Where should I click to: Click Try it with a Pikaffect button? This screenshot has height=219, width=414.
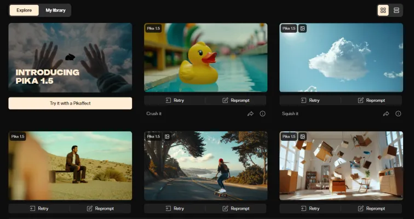pyautogui.click(x=70, y=103)
